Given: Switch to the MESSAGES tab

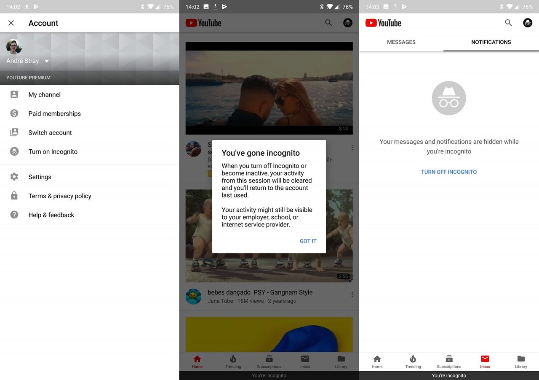Looking at the screenshot, I should click(401, 42).
